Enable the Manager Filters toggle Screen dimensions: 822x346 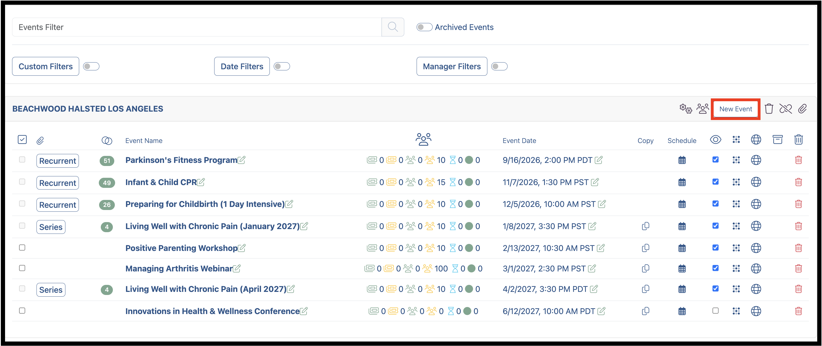pyautogui.click(x=499, y=66)
